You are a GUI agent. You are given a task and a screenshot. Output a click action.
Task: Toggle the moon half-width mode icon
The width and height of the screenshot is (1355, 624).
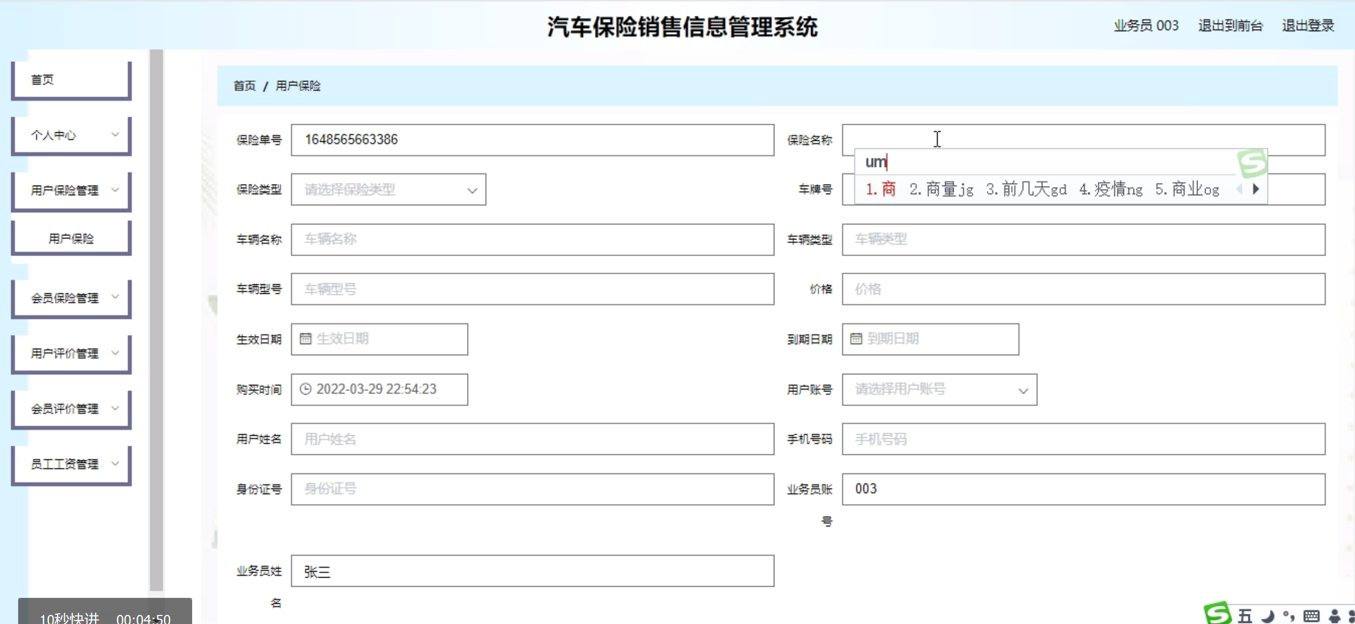pos(1267,617)
